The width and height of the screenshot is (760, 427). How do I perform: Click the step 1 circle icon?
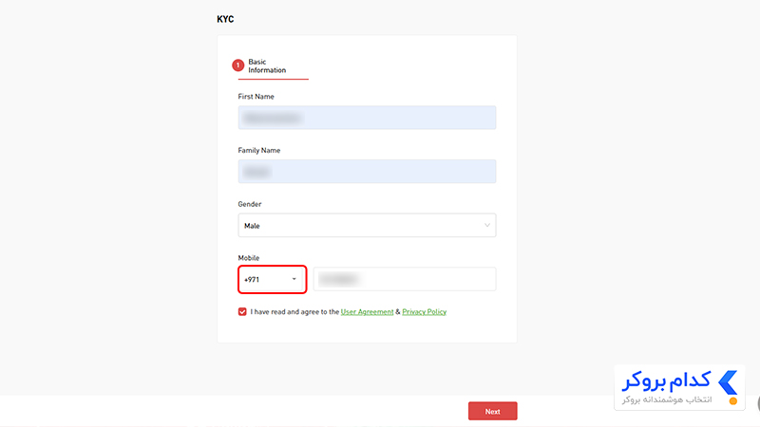click(x=238, y=65)
